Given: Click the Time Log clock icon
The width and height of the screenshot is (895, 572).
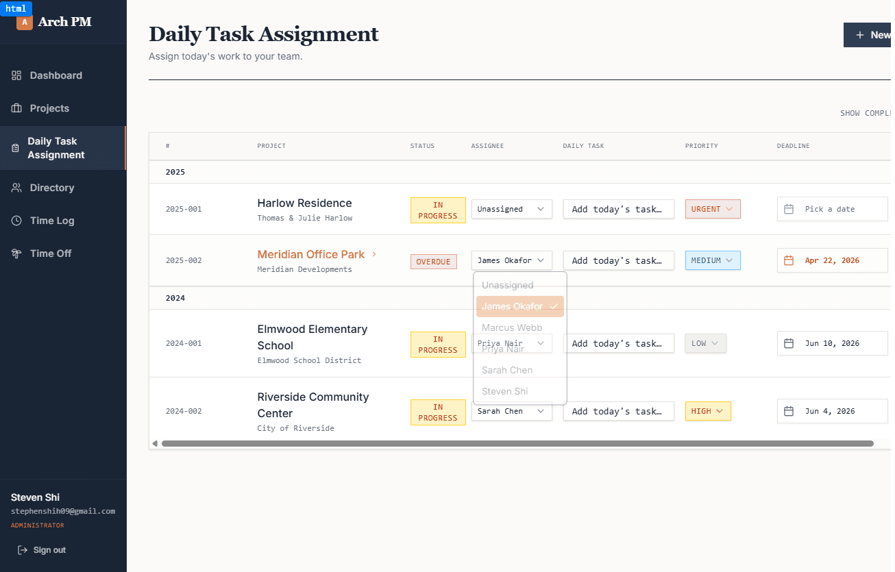Looking at the screenshot, I should tap(16, 221).
